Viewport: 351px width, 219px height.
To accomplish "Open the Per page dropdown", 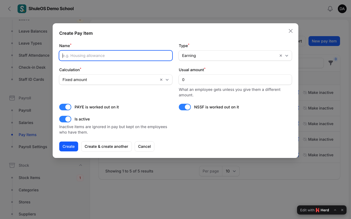I will click(231, 171).
